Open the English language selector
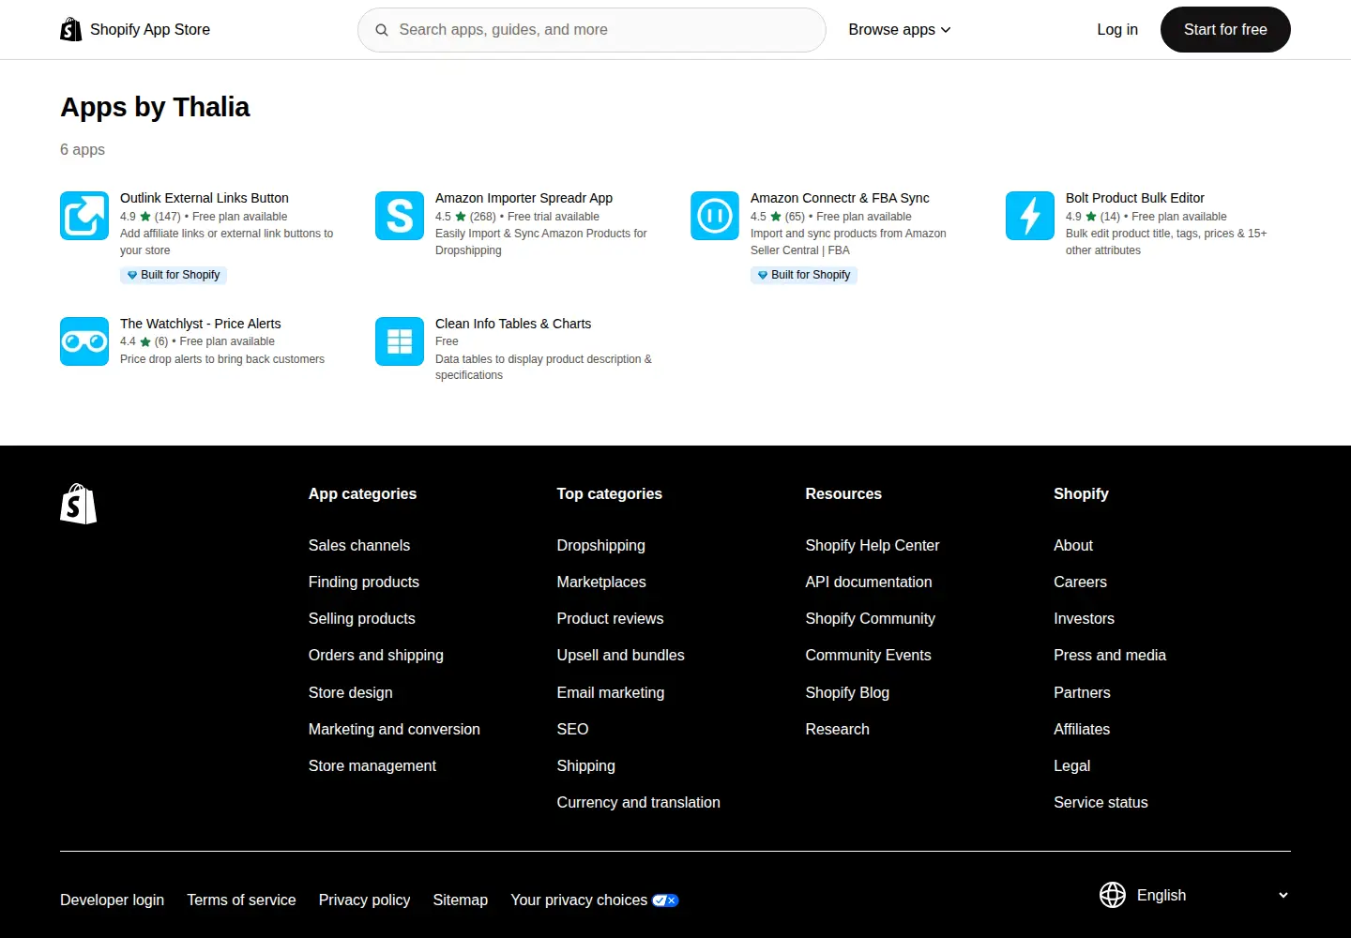The height and width of the screenshot is (938, 1351). tap(1194, 895)
